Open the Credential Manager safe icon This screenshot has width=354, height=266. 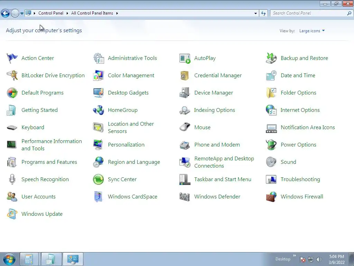click(x=185, y=76)
